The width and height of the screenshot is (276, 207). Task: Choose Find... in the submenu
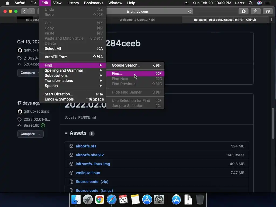click(135, 74)
